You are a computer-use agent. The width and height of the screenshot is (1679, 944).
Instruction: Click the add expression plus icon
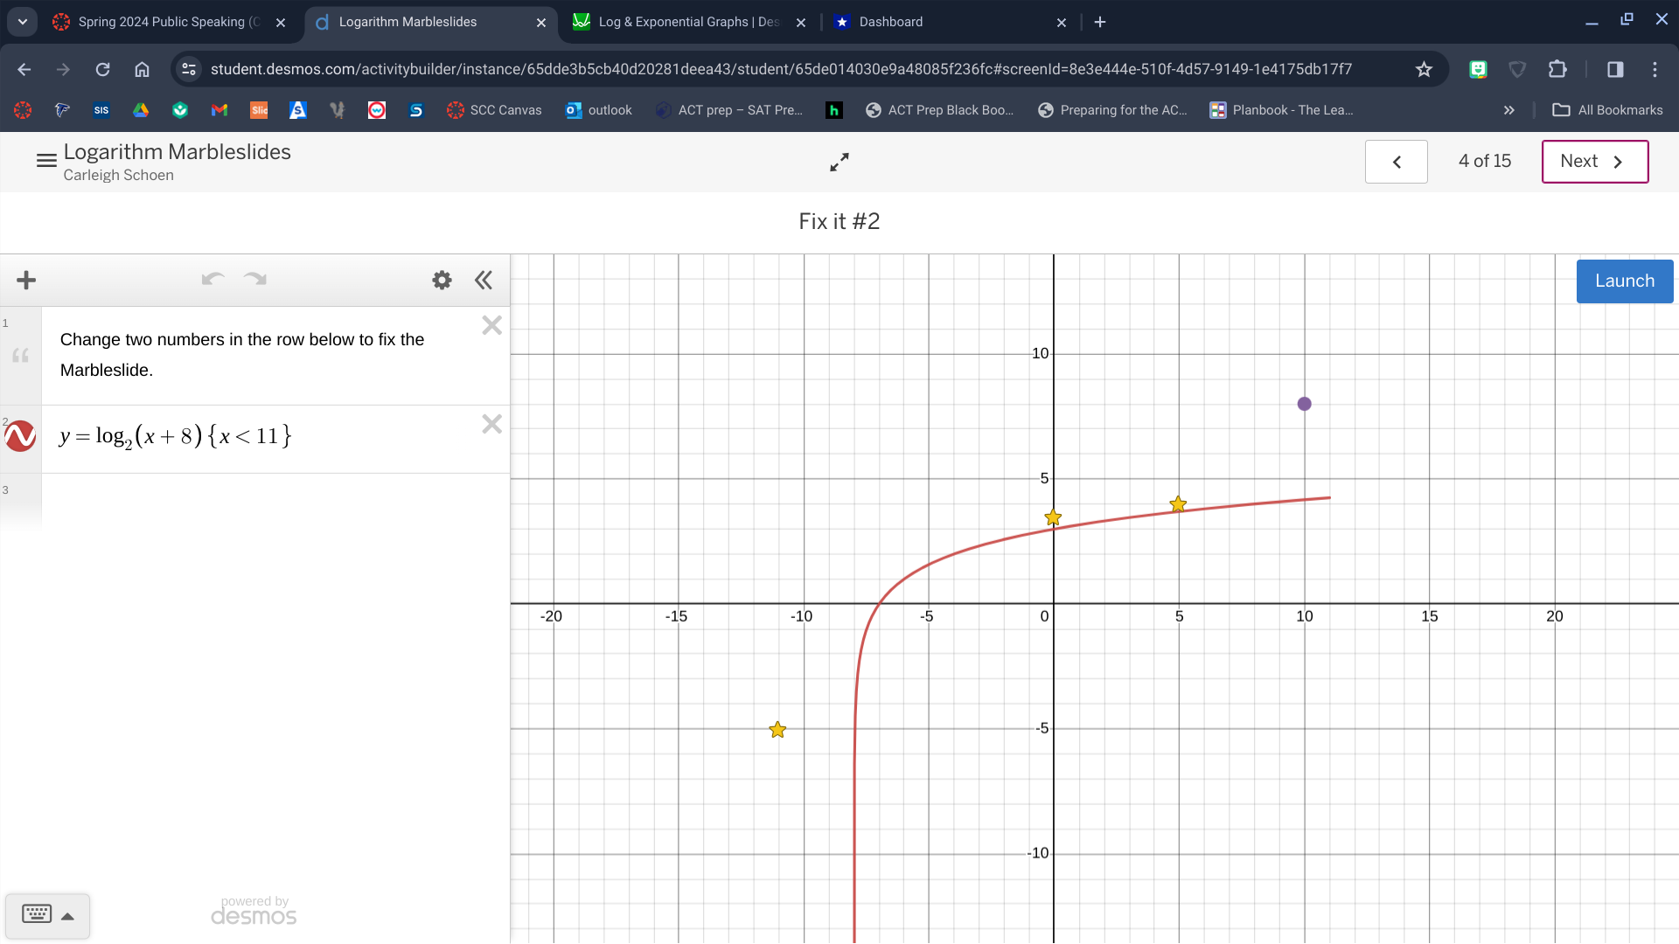click(26, 280)
